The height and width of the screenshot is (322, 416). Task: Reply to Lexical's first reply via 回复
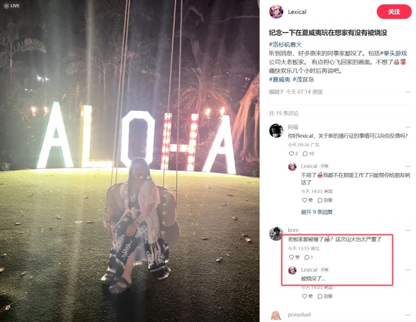(325, 200)
